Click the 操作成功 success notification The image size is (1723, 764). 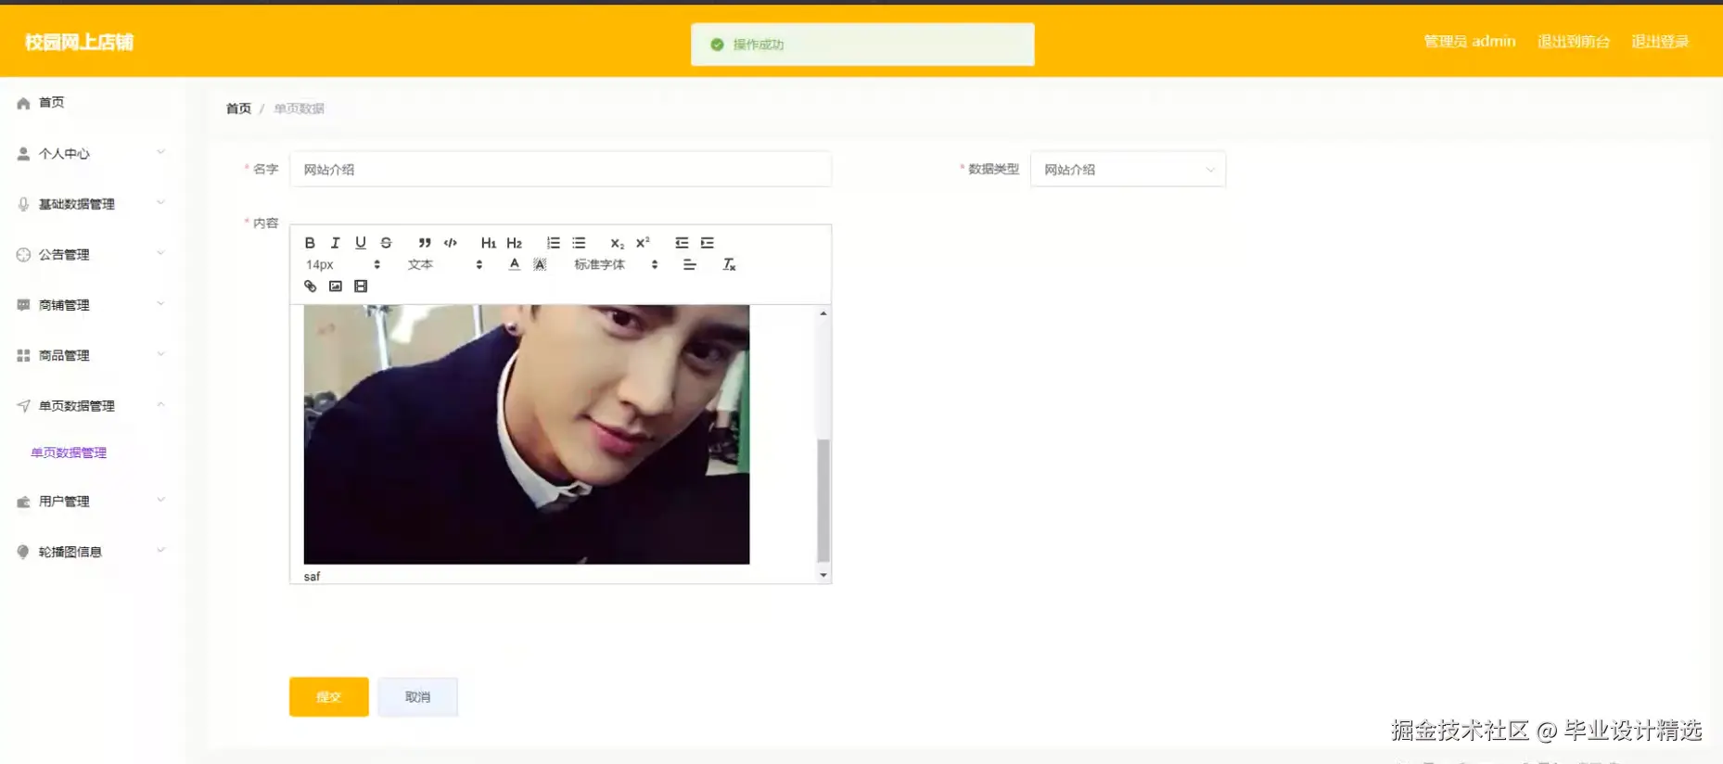click(862, 45)
